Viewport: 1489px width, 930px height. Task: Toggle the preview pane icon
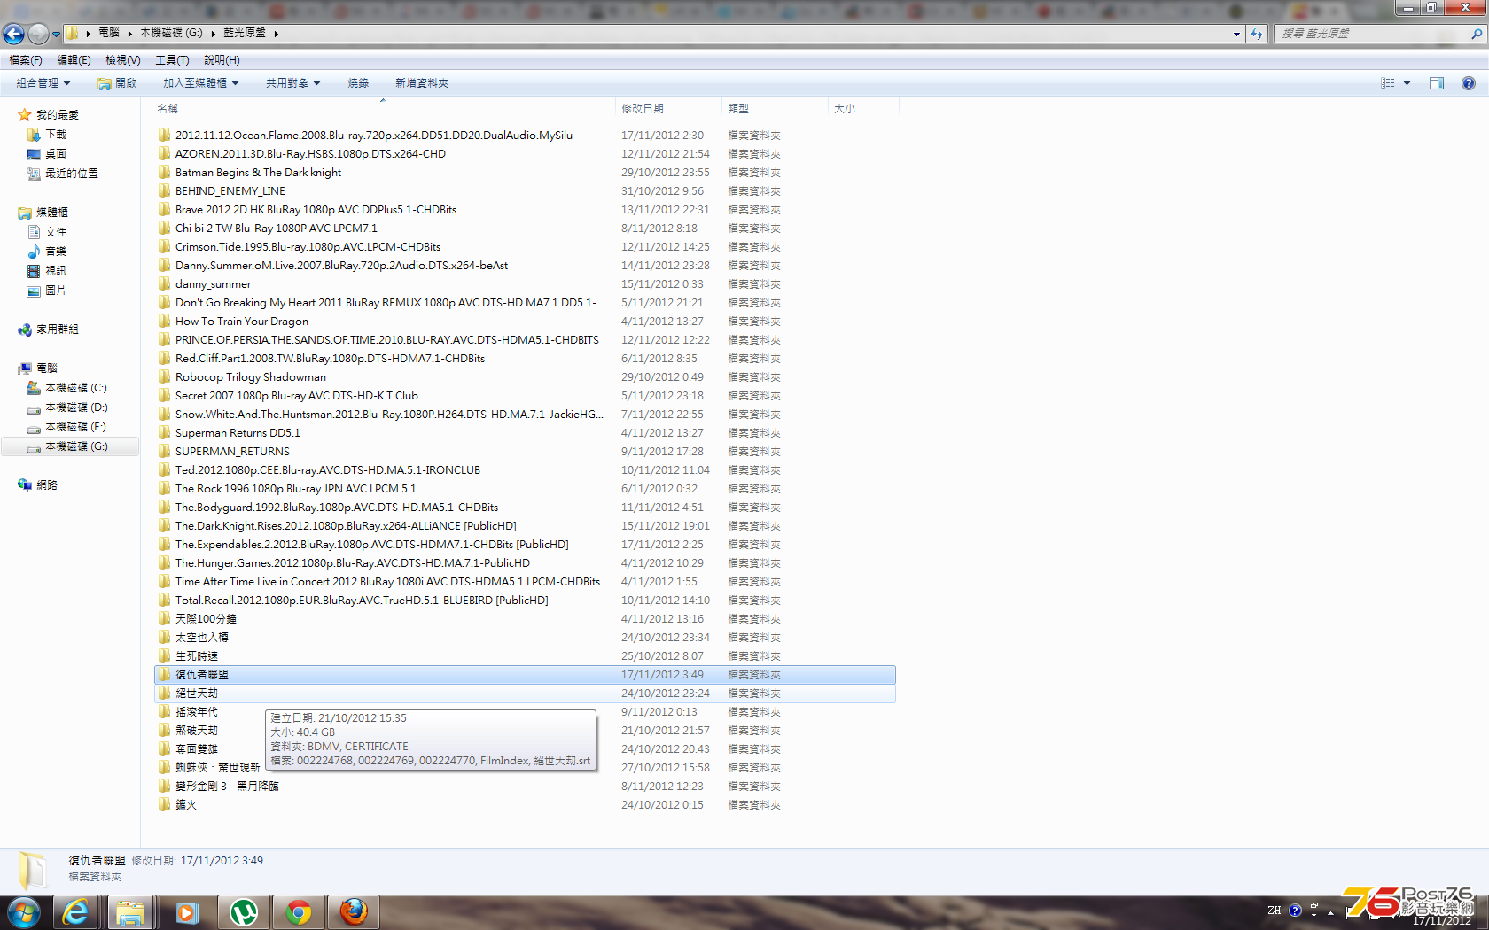[1437, 83]
